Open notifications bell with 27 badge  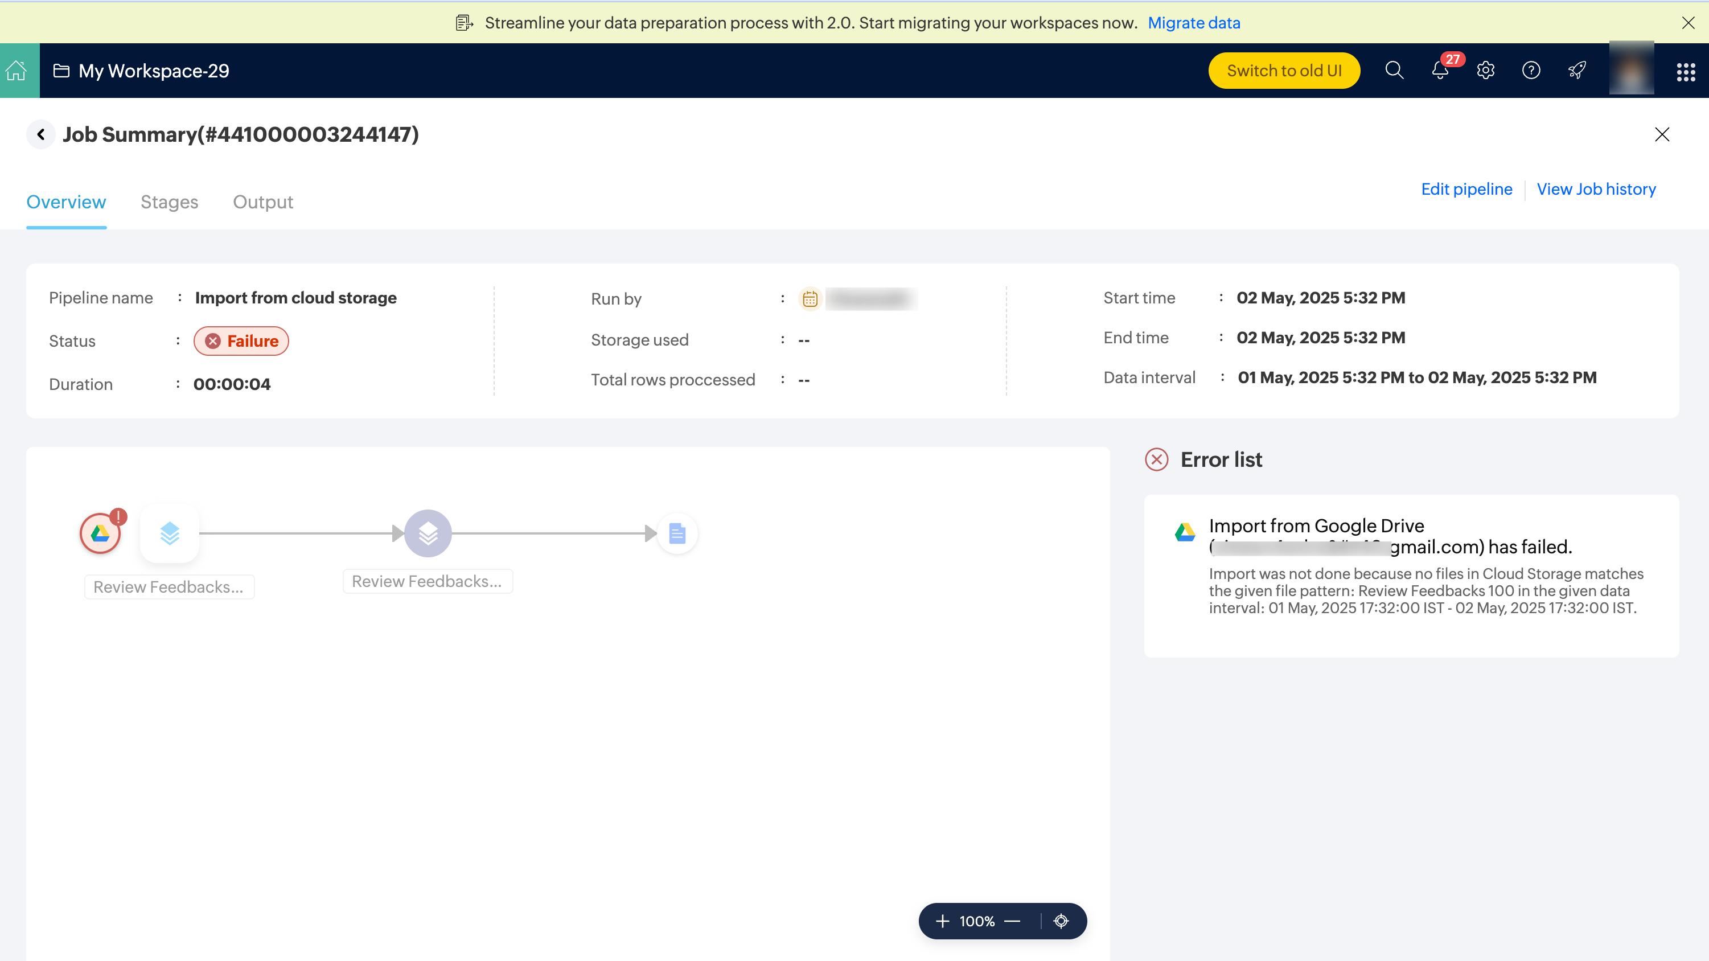1440,71
